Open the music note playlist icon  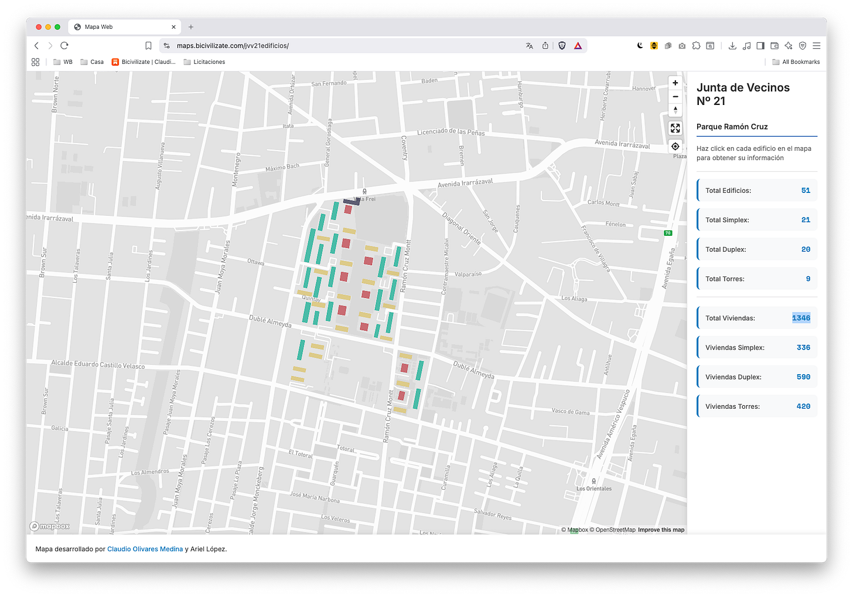click(x=746, y=46)
